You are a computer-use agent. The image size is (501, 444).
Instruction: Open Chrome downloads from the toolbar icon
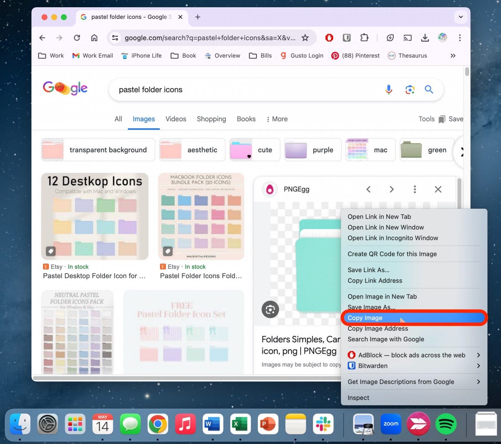[x=425, y=38]
